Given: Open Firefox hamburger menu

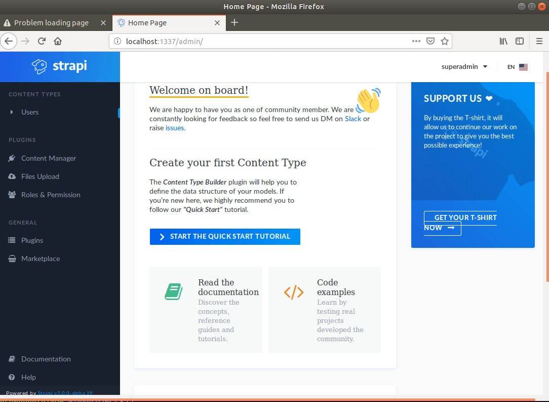Looking at the screenshot, I should [x=539, y=41].
